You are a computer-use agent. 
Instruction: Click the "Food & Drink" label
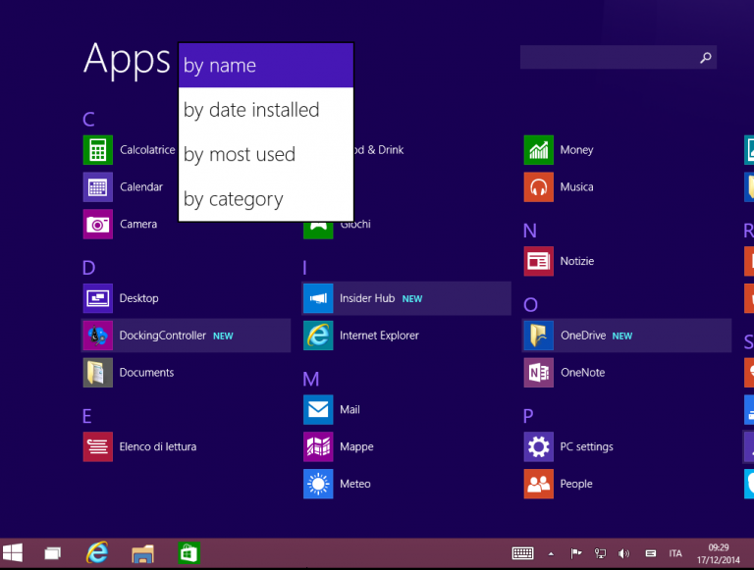click(378, 150)
